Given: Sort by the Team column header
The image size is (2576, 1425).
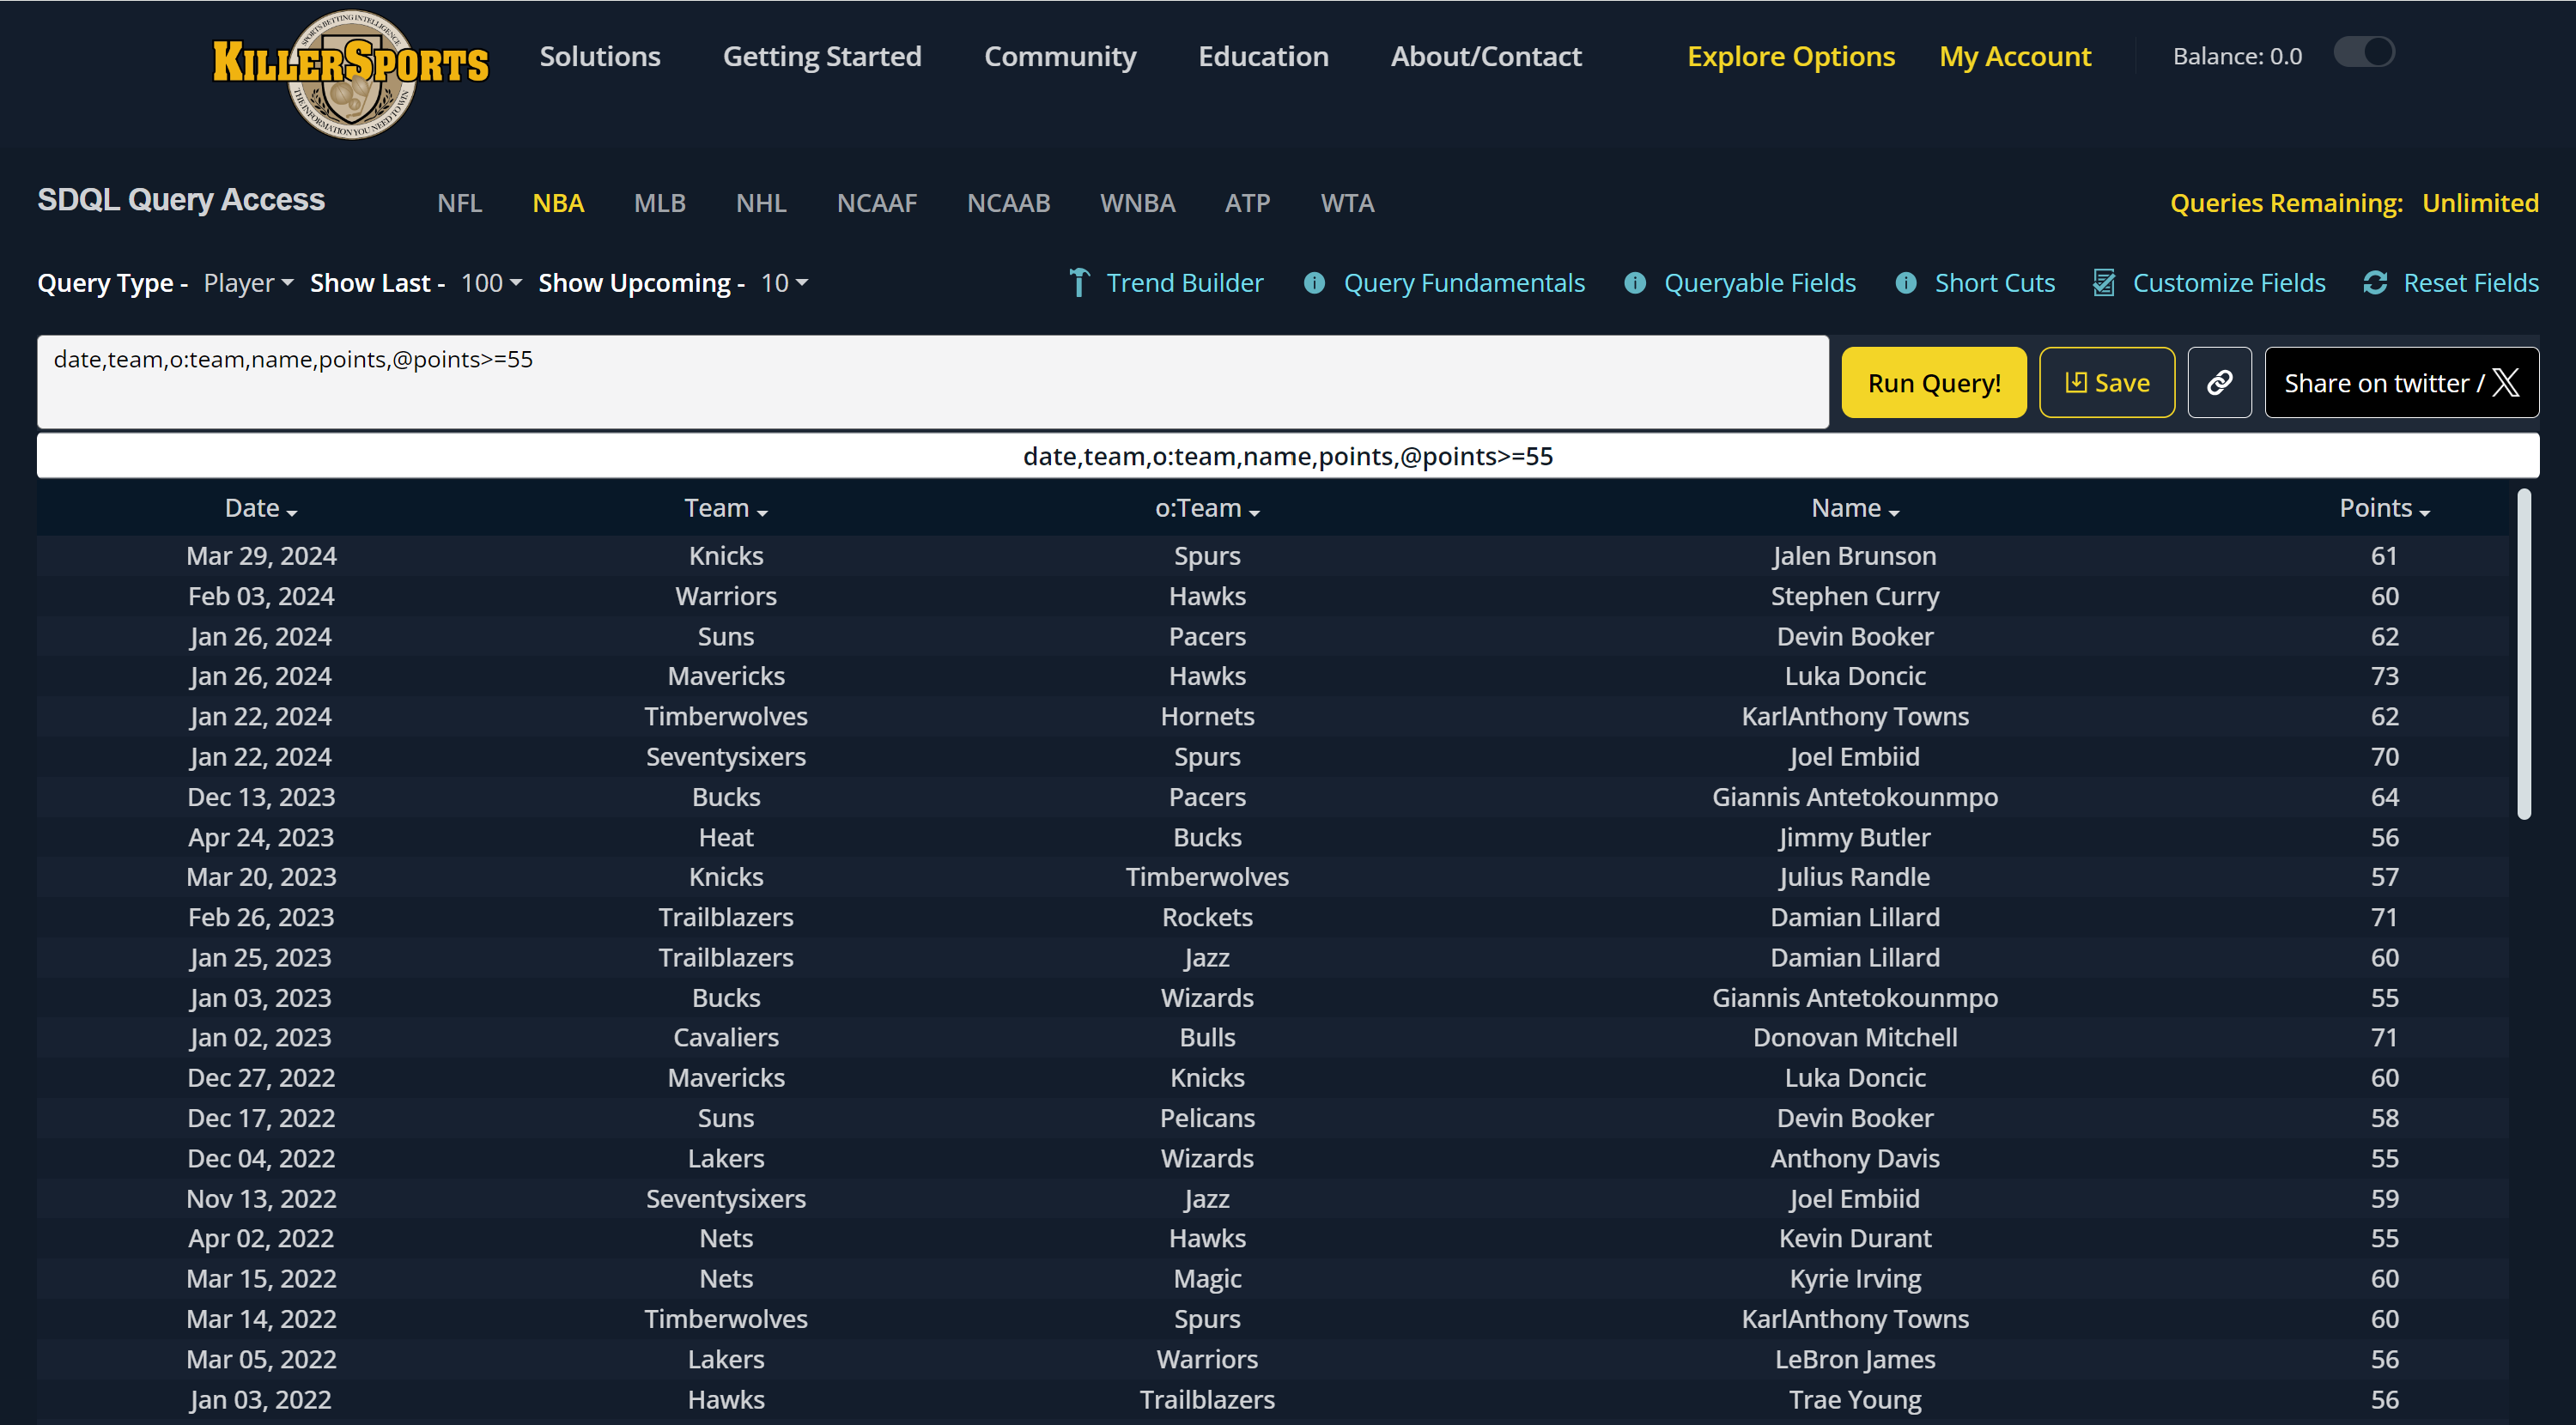Looking at the screenshot, I should pyautogui.click(x=726, y=508).
